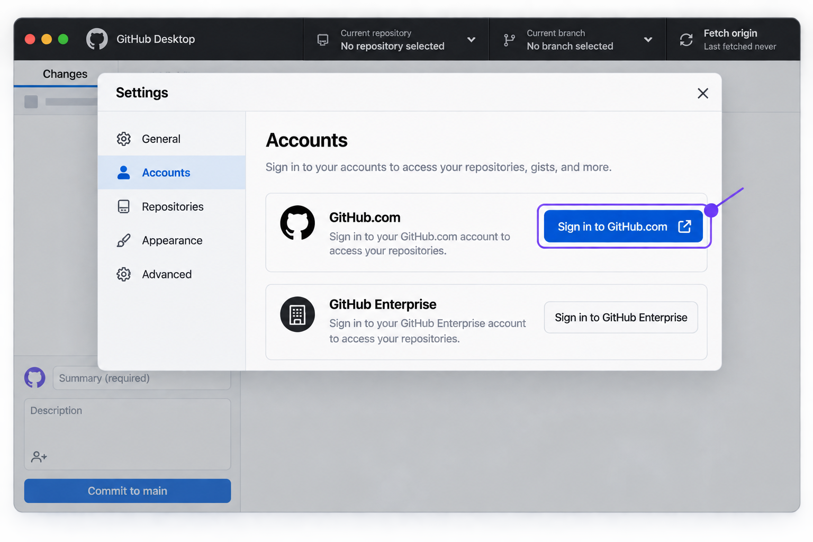This screenshot has width=813, height=542.
Task: Switch to the Changes tab
Action: [65, 74]
